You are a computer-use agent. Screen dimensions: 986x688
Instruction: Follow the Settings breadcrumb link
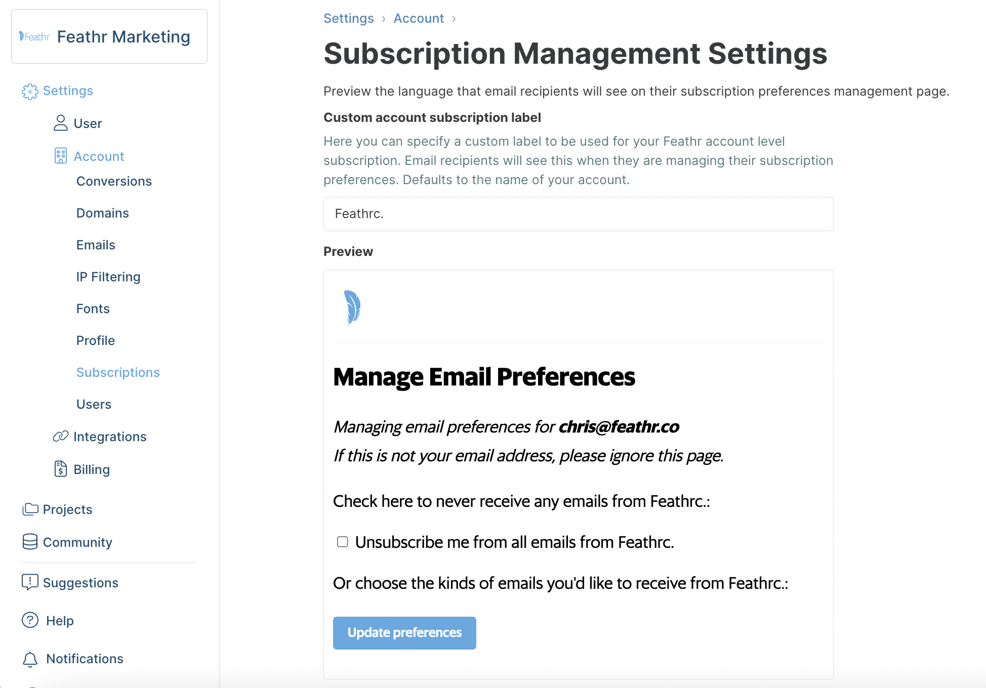[x=349, y=18]
